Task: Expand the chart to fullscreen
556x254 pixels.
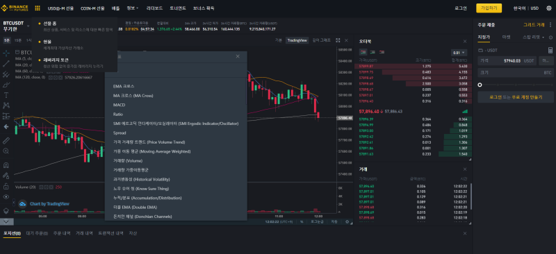Action: (338, 40)
